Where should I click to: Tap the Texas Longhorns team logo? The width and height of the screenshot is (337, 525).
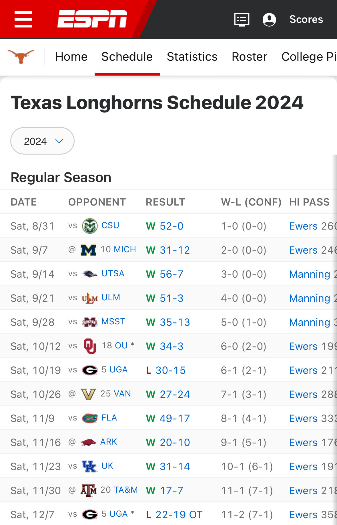click(x=21, y=56)
